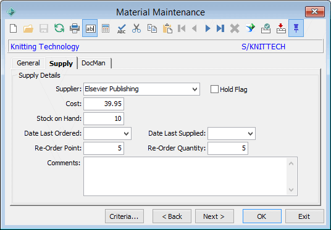Paste using the clipboard icon
331x230 pixels.
(x=167, y=28)
